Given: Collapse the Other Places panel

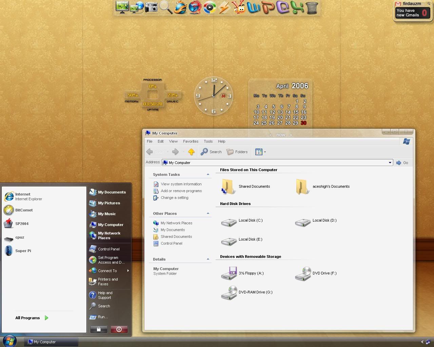Looking at the screenshot, I should click(208, 213).
